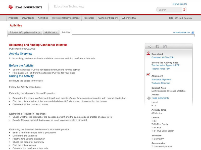Screen dimensions: 201x150
Task: Open the Standards Alignment link
Action: (x=161, y=80)
